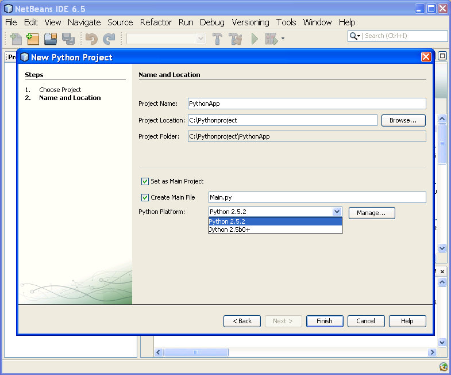Click the Cancel button
This screenshot has width=451, height=375.
pyautogui.click(x=366, y=321)
